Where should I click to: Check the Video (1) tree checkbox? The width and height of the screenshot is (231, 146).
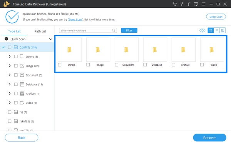[x=16, y=103]
